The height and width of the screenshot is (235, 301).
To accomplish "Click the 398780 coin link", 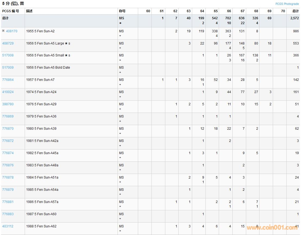I will point(8,104).
